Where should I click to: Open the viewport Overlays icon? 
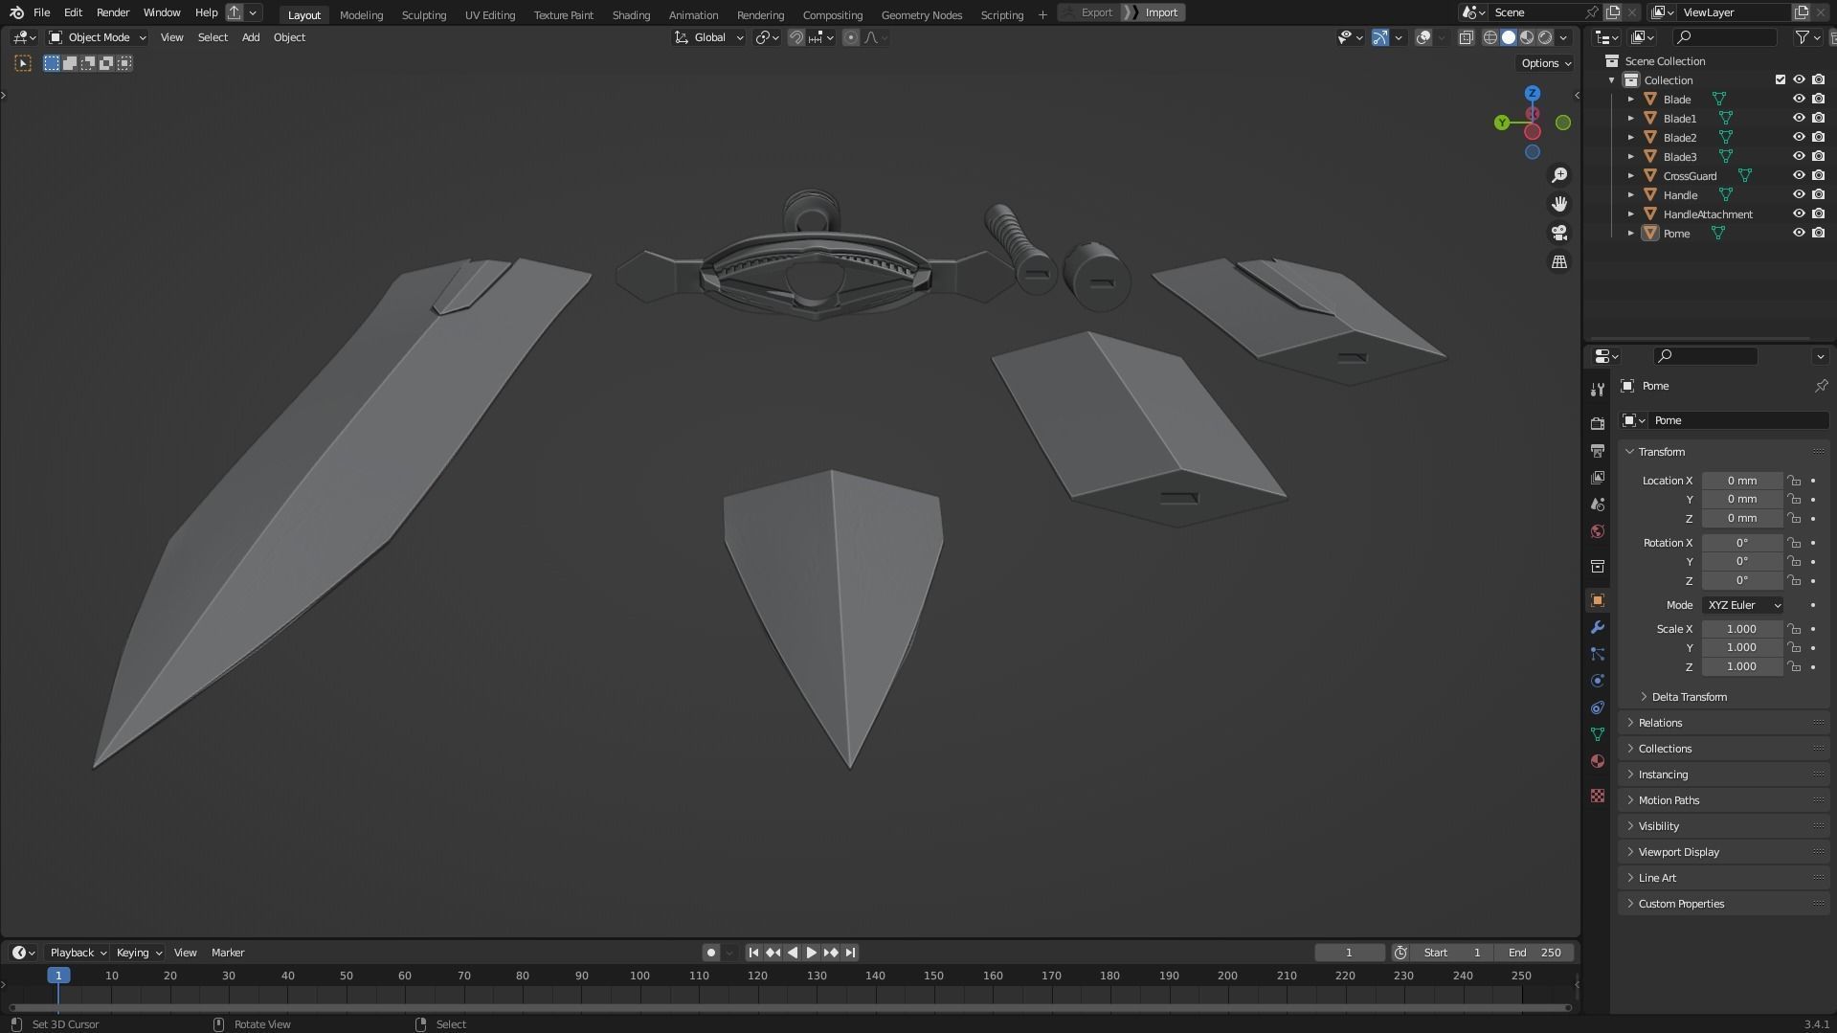click(1423, 37)
